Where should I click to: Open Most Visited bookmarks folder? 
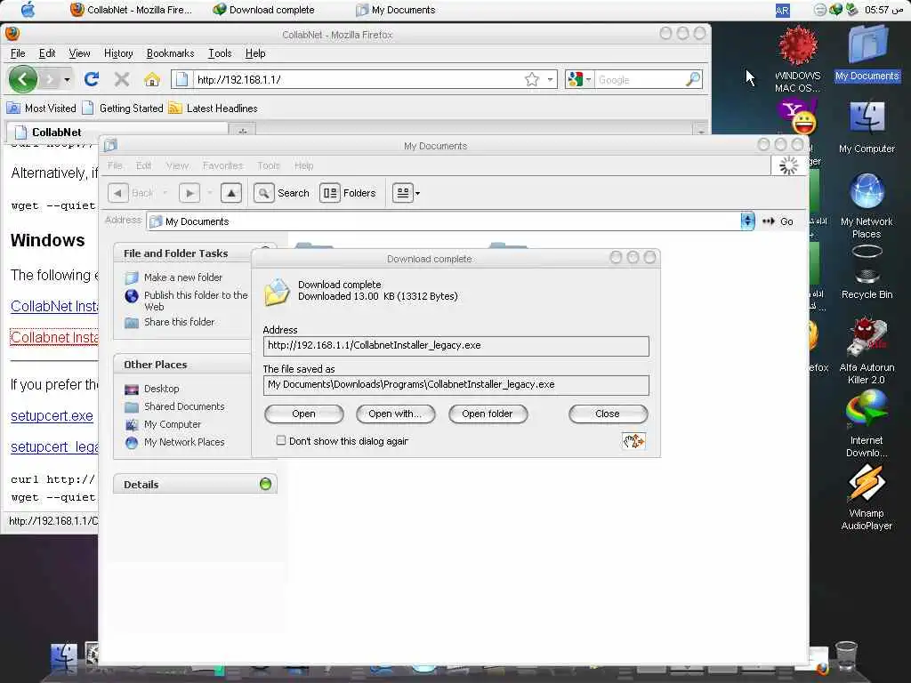[x=42, y=108]
